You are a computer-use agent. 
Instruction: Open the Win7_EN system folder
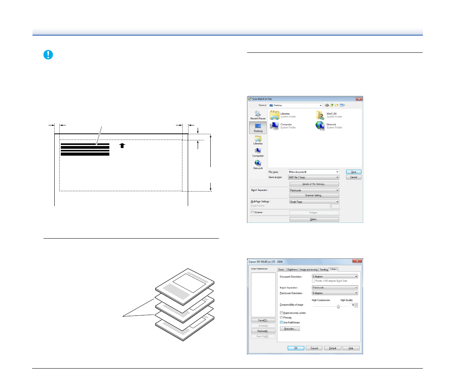[320, 115]
